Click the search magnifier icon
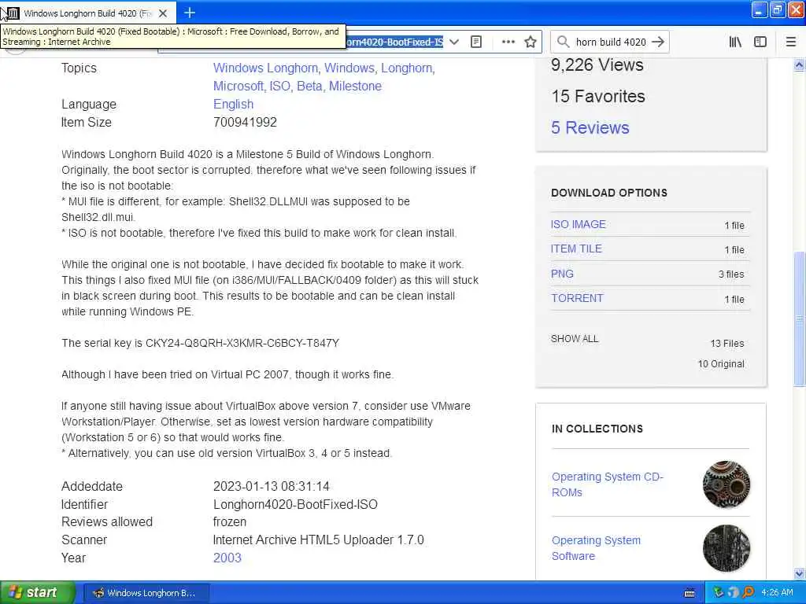 coord(564,42)
